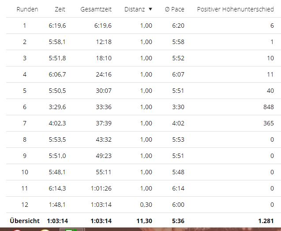Select lap 11 cumulative time 1:01:26
This screenshot has height=231, width=281.
coord(101,188)
